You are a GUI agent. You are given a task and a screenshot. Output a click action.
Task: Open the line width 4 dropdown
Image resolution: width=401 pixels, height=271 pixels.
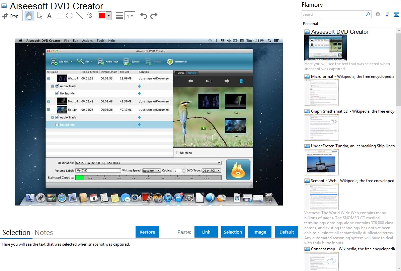[x=130, y=16]
